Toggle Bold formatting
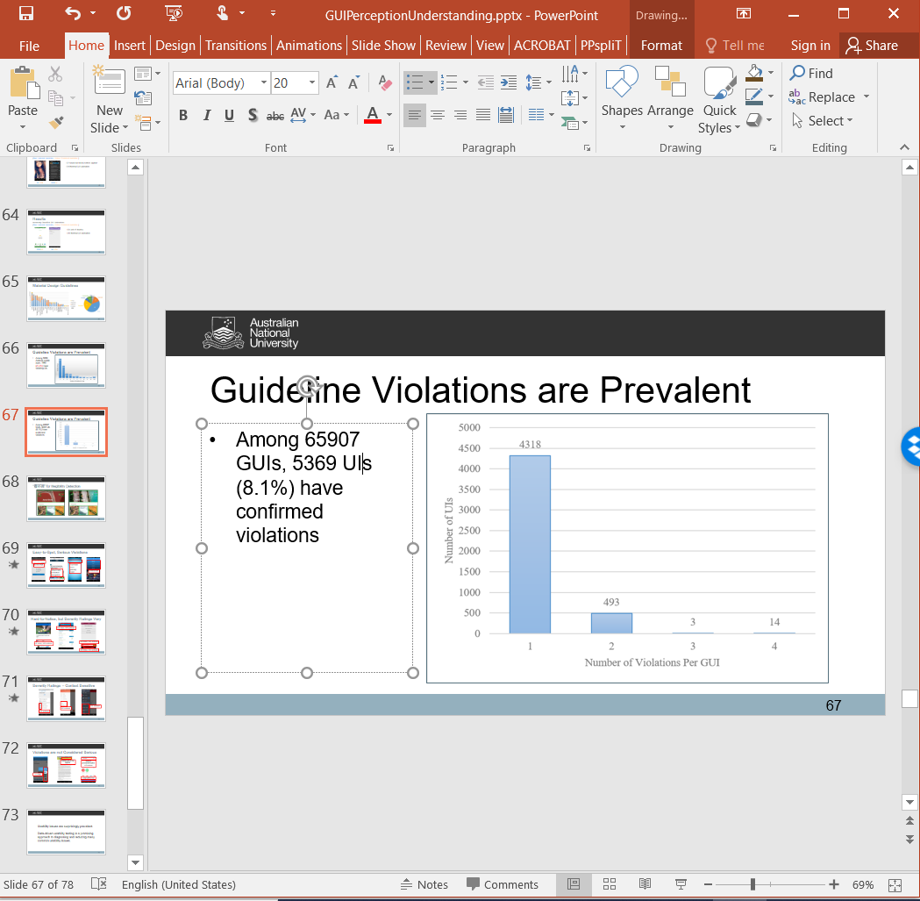The image size is (920, 901). click(183, 115)
